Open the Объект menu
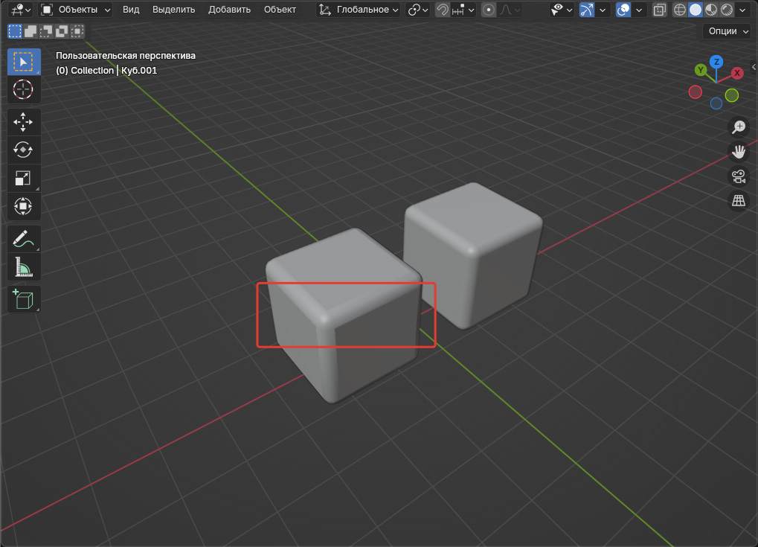The height and width of the screenshot is (547, 758). click(x=280, y=9)
